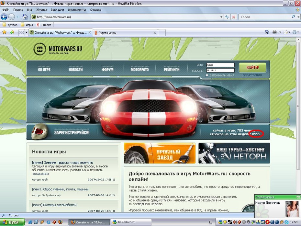
Task: Click the motorwars site favicon in address bar
Action: click(34, 17)
